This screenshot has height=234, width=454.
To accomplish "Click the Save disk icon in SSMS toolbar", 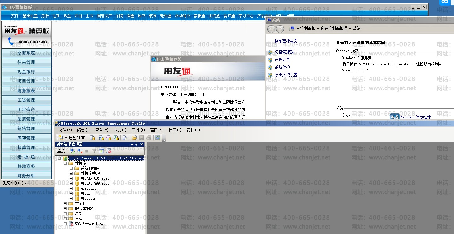I will (142, 138).
